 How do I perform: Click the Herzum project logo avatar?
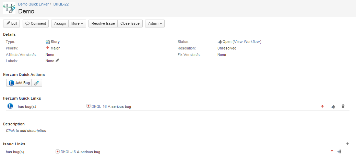[x=9, y=8]
